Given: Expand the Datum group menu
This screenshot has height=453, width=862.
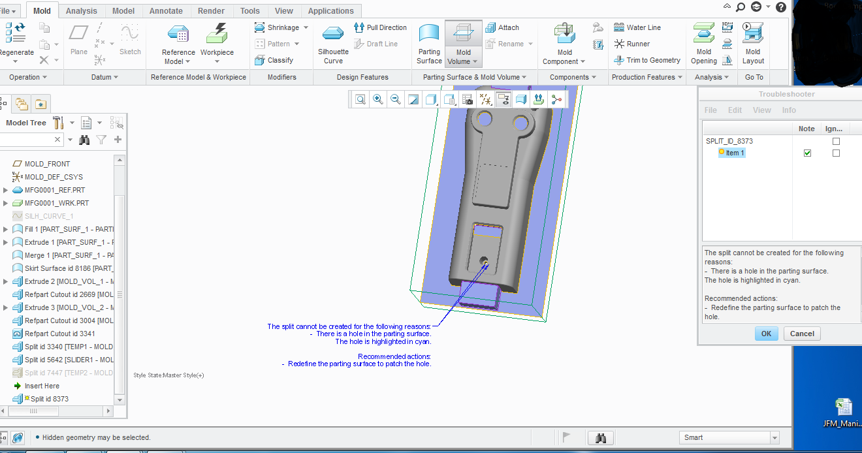Looking at the screenshot, I should pyautogui.click(x=104, y=77).
